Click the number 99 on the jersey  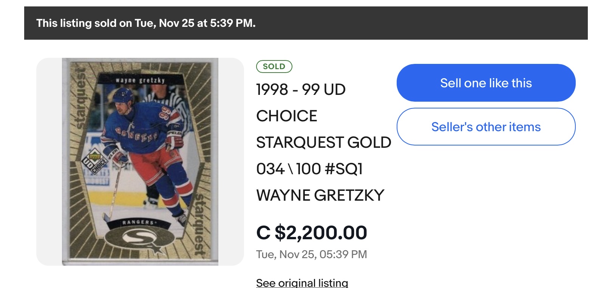coord(167,114)
